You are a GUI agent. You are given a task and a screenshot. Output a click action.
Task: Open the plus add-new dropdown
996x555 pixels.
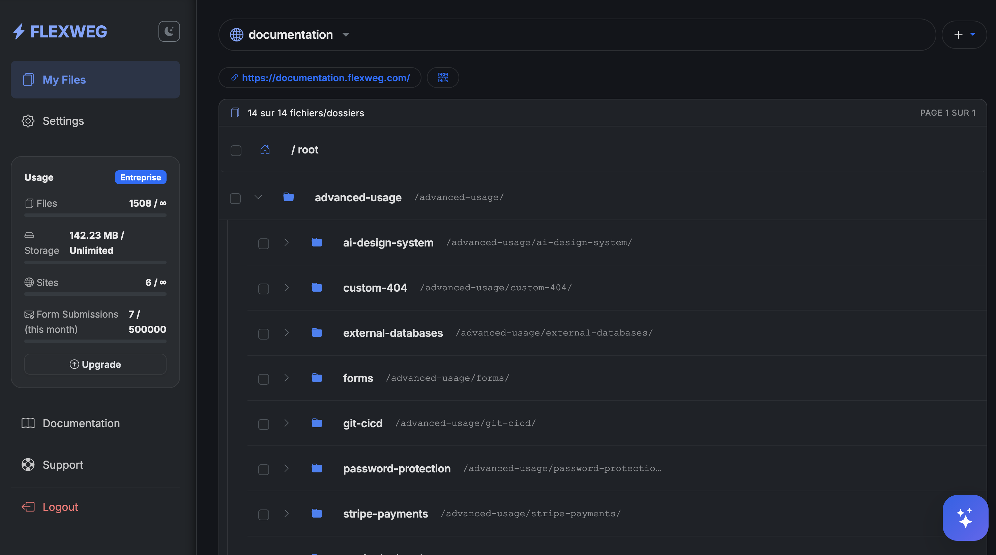[x=964, y=35]
